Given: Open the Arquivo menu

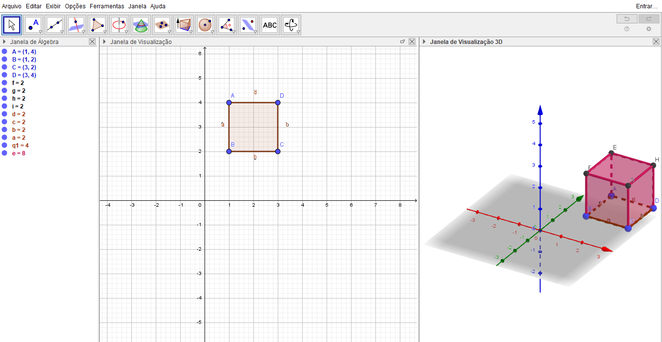Looking at the screenshot, I should (x=12, y=6).
